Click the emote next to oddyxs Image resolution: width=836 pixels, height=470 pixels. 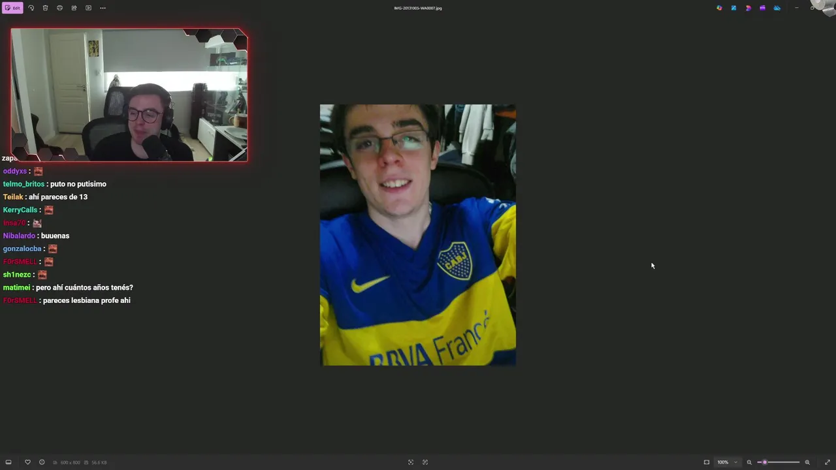pos(38,171)
